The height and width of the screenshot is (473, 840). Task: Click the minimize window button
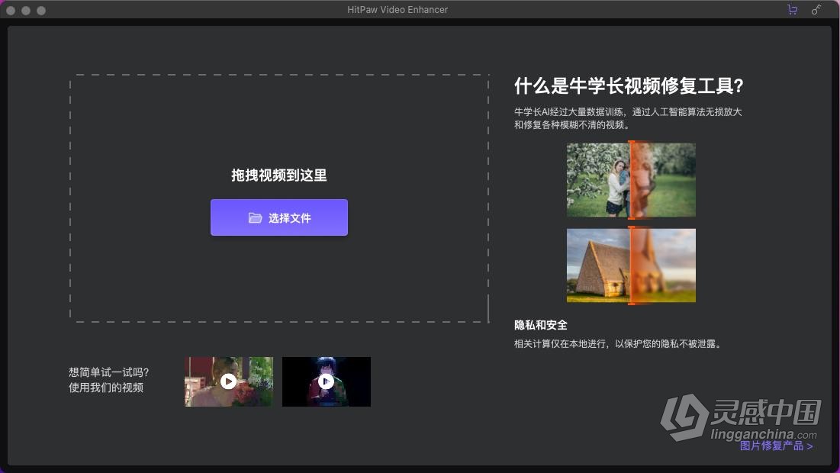tap(26, 10)
